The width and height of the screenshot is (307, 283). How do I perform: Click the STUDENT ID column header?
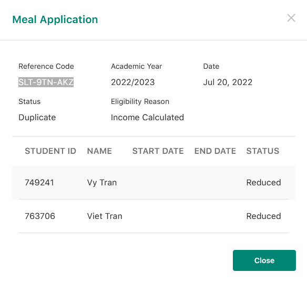pos(50,151)
